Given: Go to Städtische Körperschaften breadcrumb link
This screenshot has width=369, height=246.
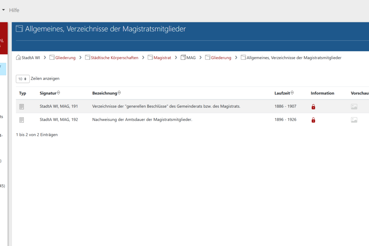Looking at the screenshot, I should click(114, 58).
